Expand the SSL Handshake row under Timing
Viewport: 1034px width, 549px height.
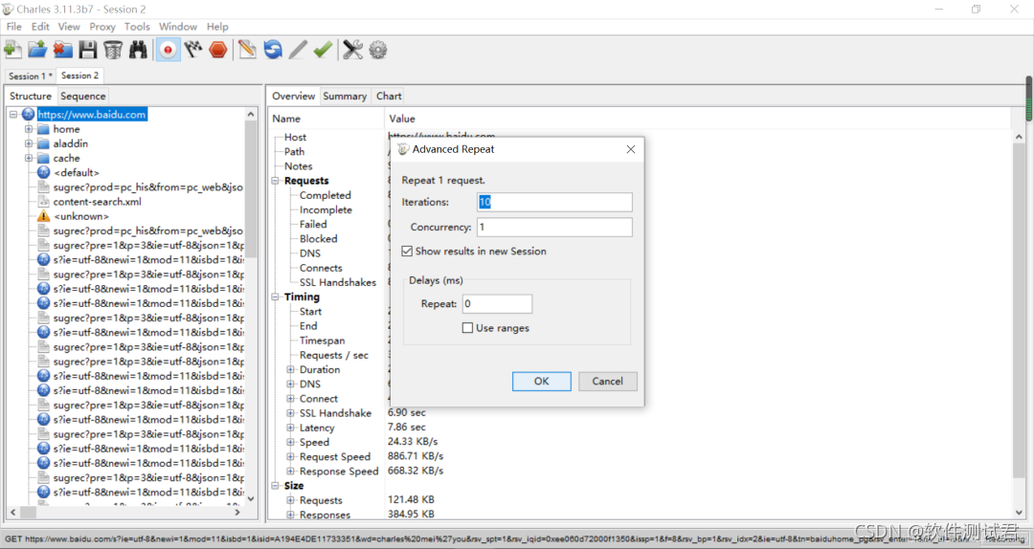point(290,413)
